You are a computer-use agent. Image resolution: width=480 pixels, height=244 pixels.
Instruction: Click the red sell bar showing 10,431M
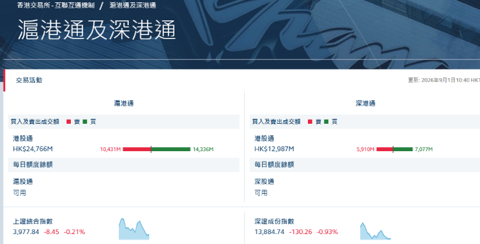(x=137, y=149)
